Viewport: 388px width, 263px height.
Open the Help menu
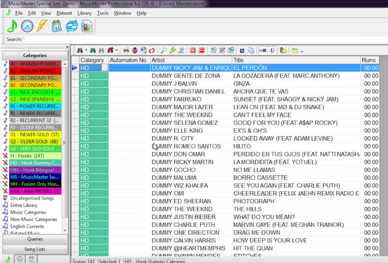[x=142, y=13]
